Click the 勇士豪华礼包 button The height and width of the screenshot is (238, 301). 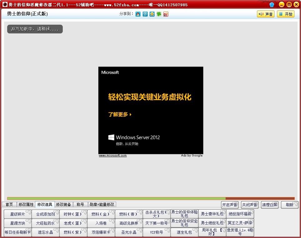[x=212, y=214]
